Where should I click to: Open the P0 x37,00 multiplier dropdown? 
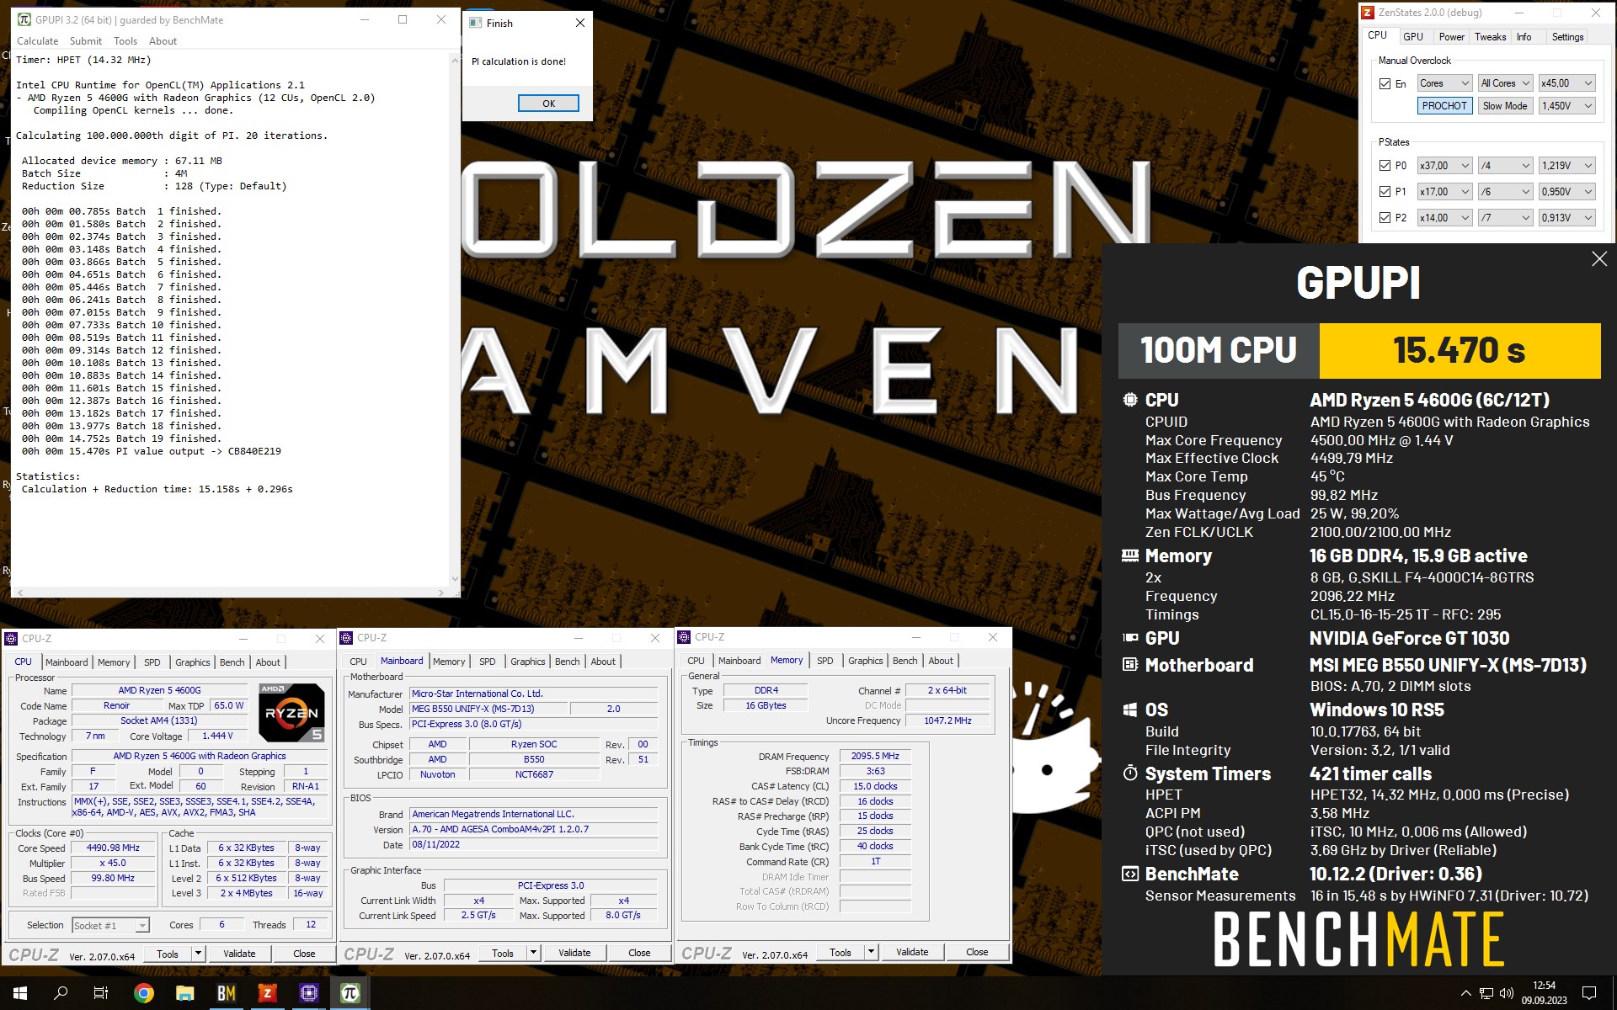1444,166
